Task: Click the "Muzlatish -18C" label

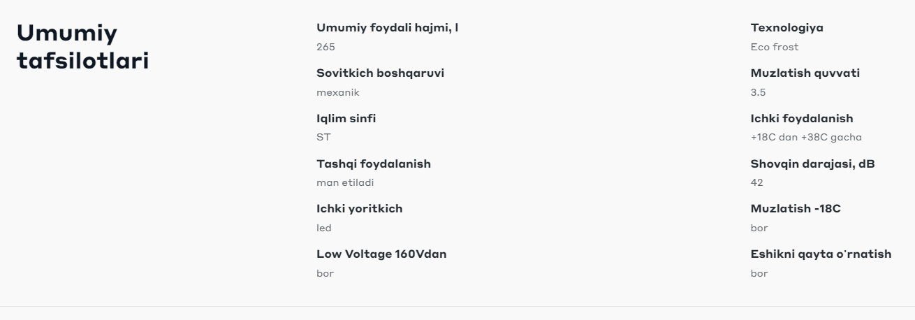Action: (x=795, y=209)
